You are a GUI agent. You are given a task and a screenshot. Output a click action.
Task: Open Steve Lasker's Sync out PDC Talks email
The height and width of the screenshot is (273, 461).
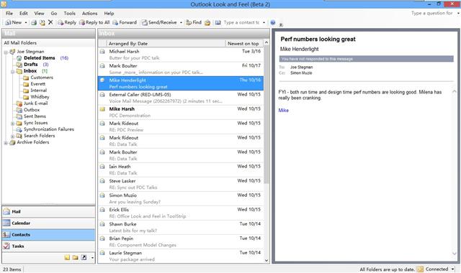181,184
